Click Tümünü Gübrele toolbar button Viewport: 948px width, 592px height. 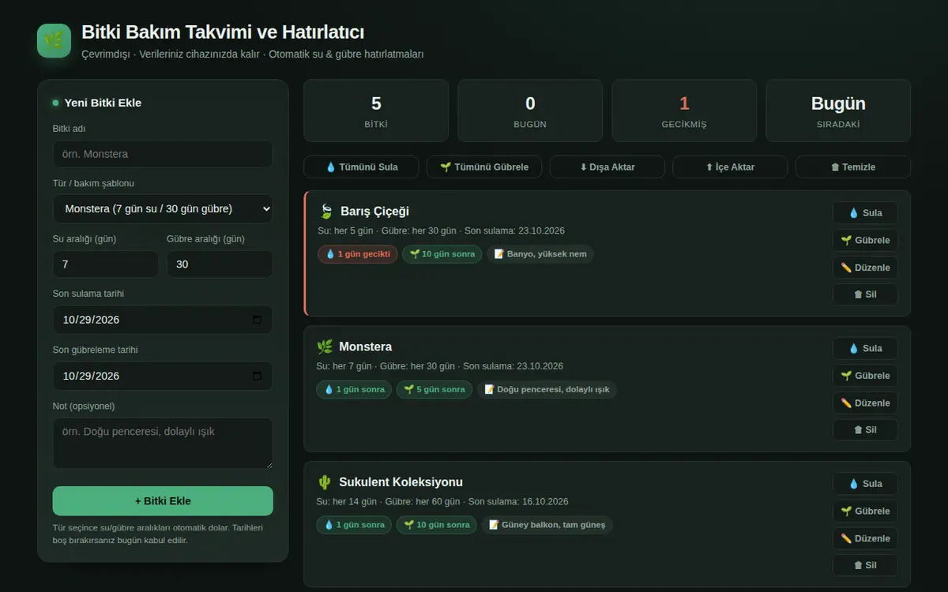tap(484, 167)
